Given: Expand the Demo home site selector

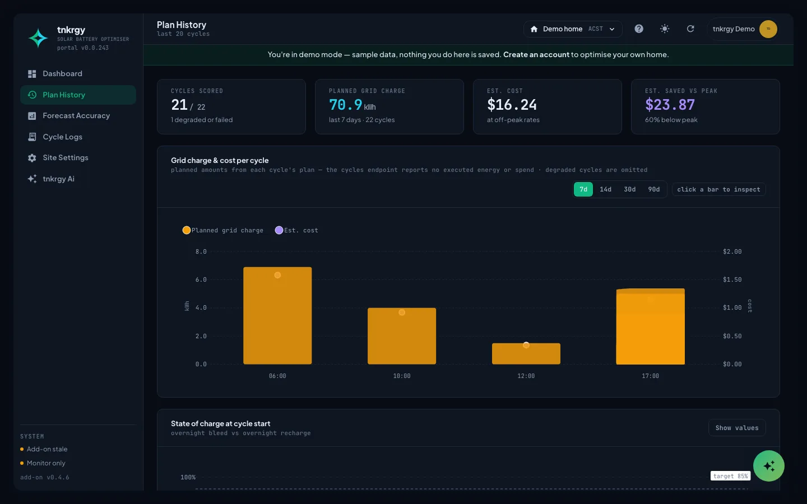Looking at the screenshot, I should 573,29.
